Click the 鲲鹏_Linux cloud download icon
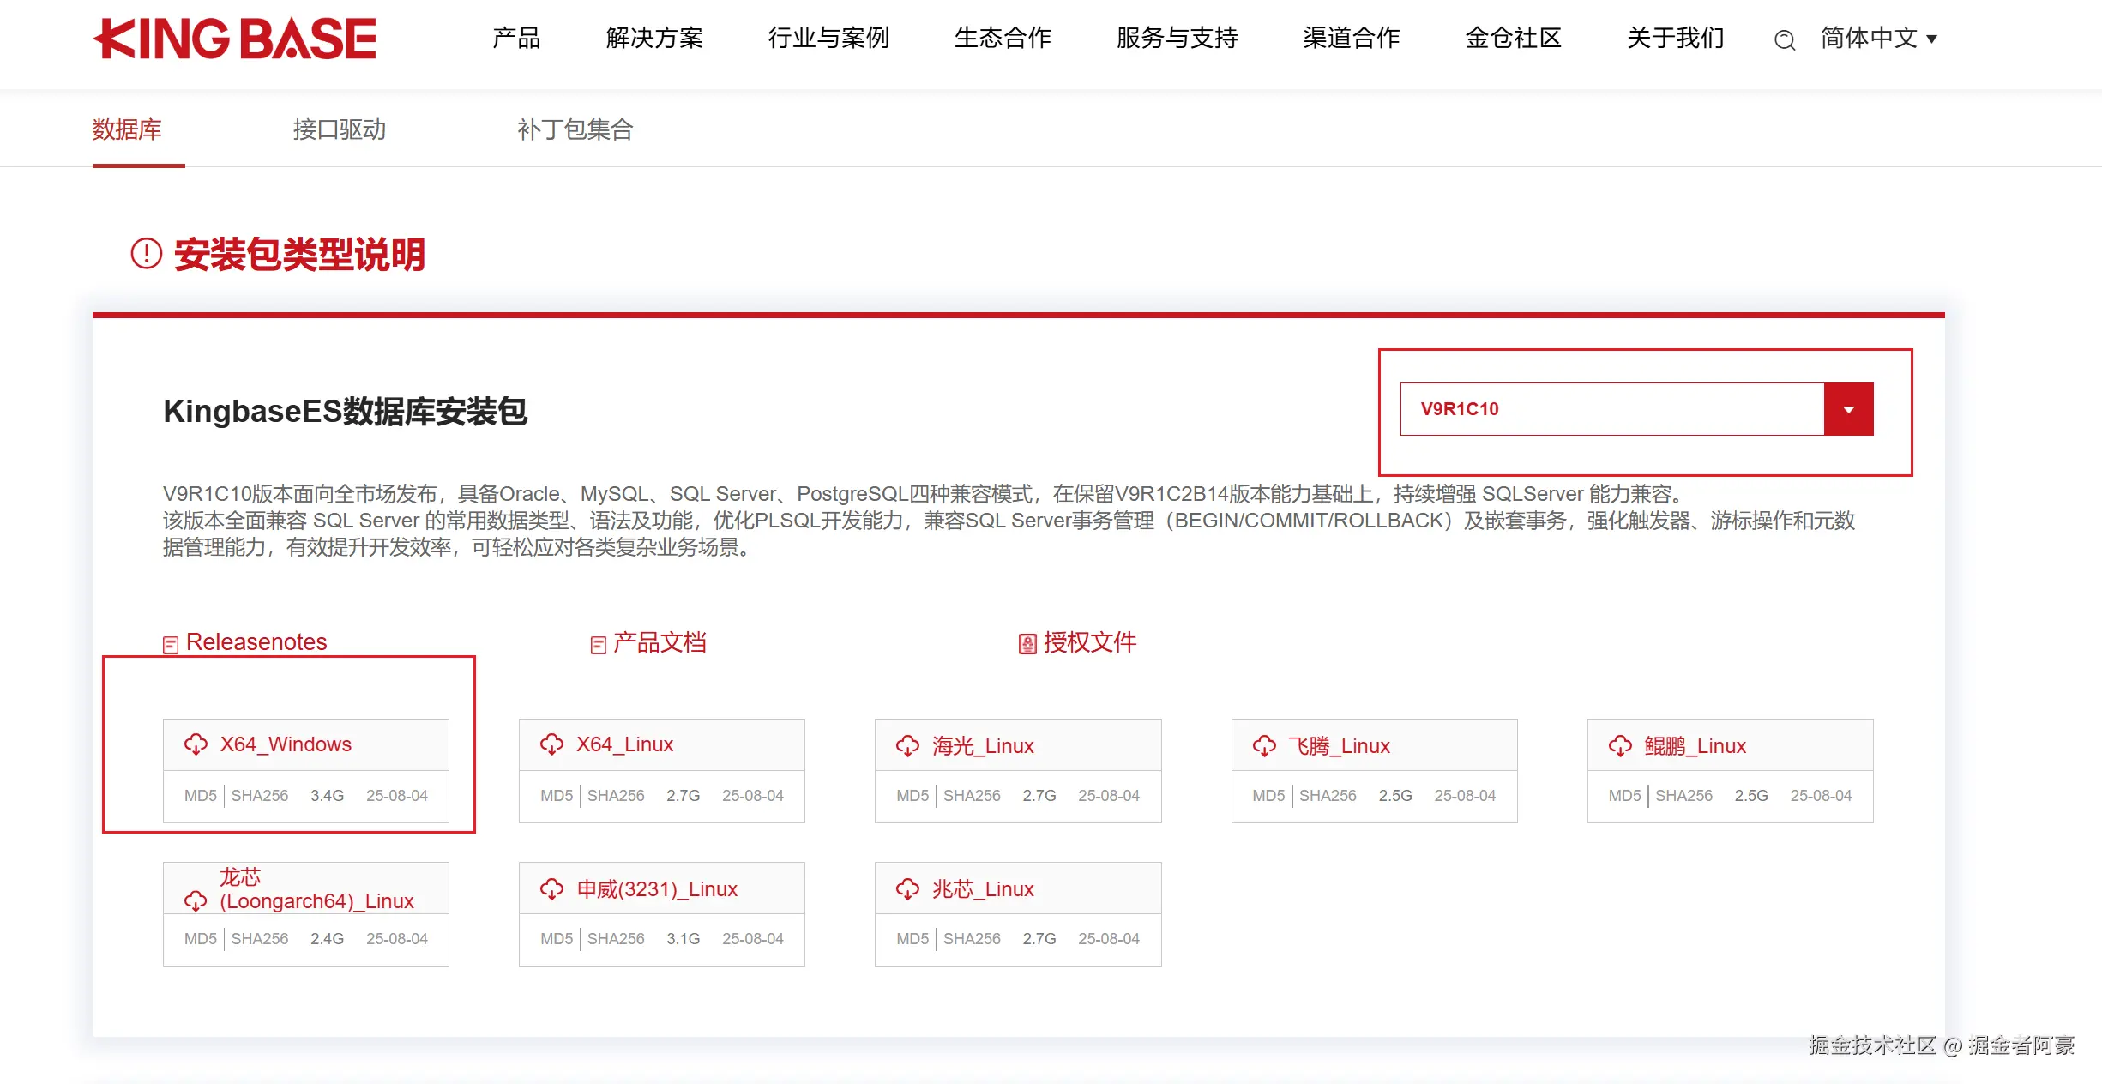 tap(1621, 746)
